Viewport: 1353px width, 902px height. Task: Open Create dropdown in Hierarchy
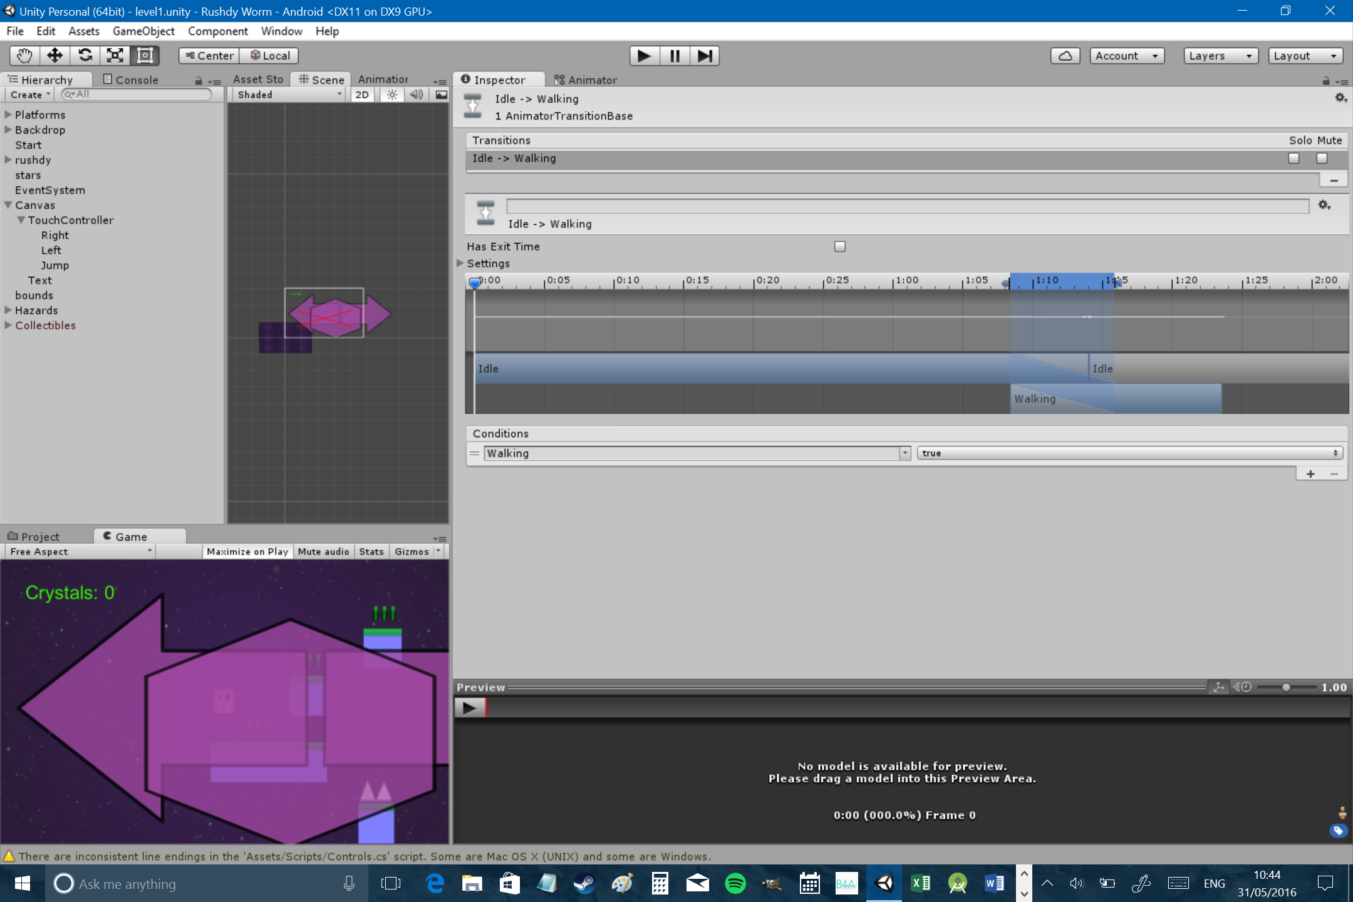(x=29, y=95)
